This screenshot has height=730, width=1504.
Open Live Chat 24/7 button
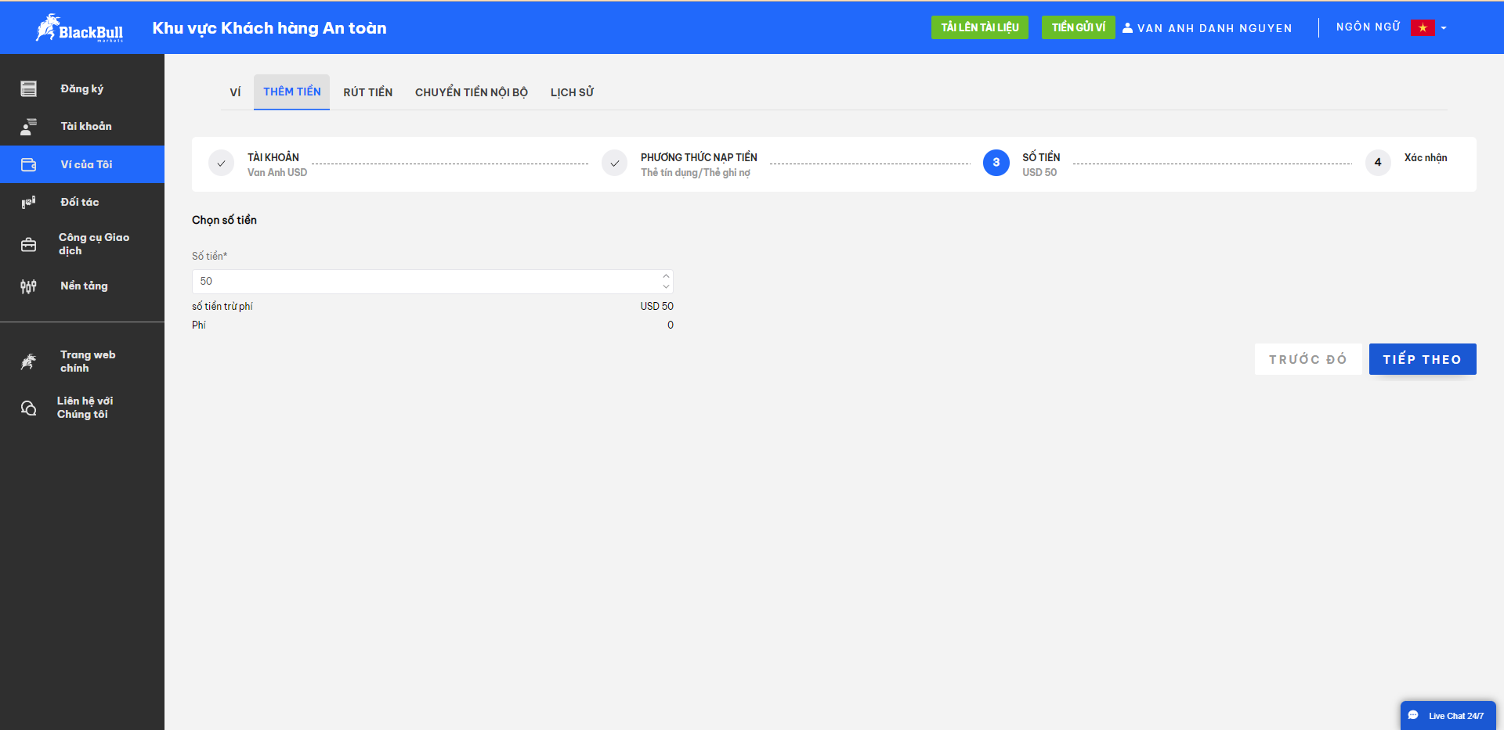(1448, 715)
